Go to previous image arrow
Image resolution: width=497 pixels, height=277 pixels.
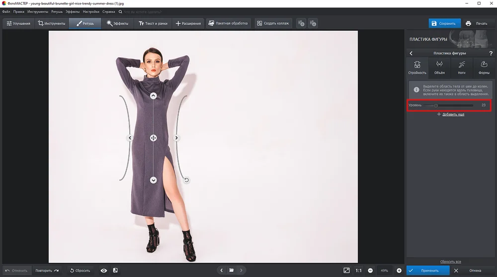[x=222, y=271]
